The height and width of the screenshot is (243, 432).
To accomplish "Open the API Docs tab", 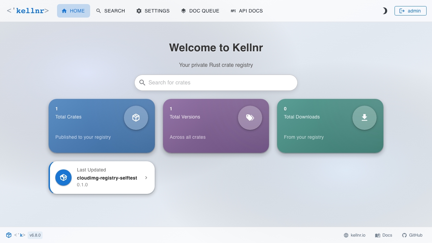I will click(x=247, y=11).
